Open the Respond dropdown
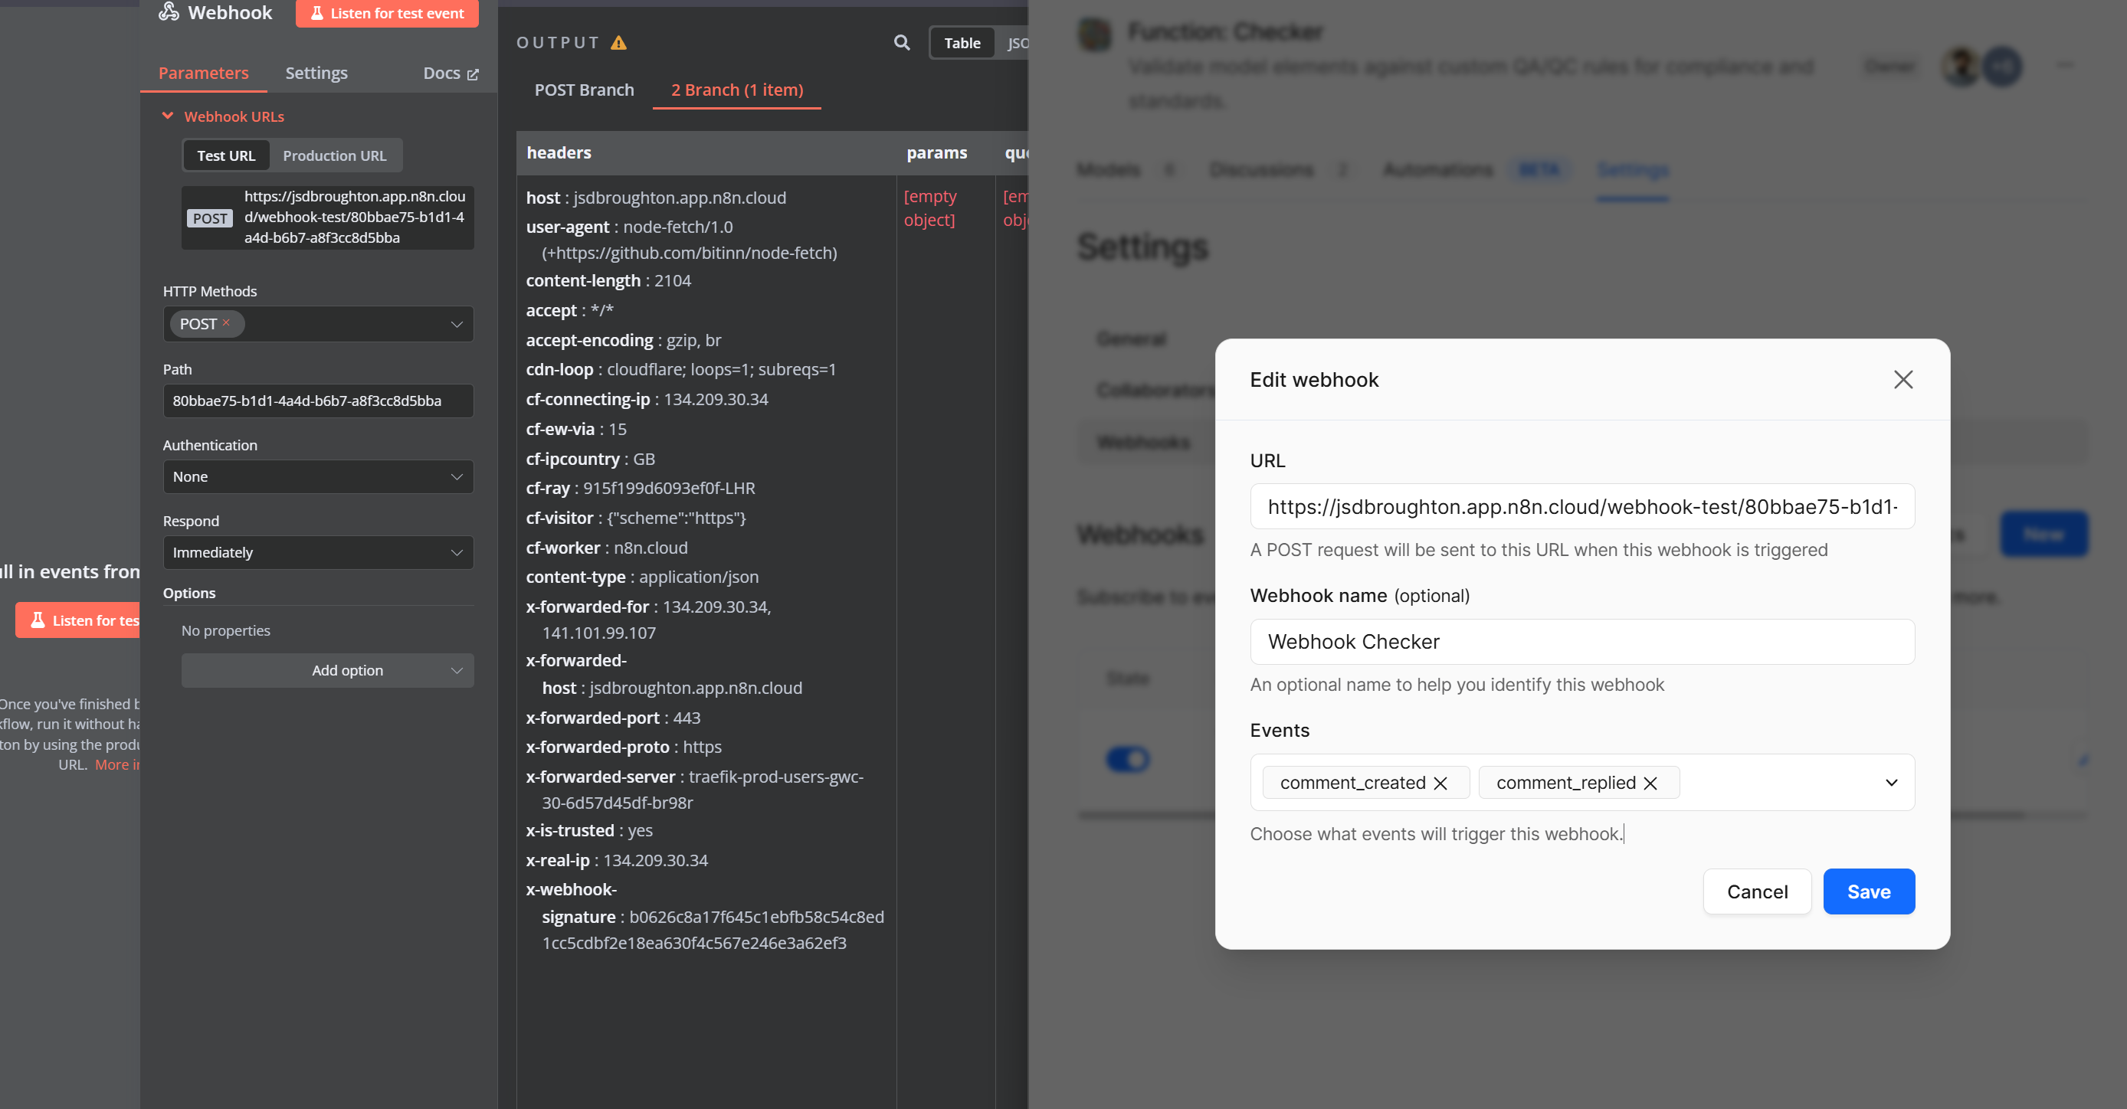This screenshot has height=1109, width=2127. coord(318,552)
